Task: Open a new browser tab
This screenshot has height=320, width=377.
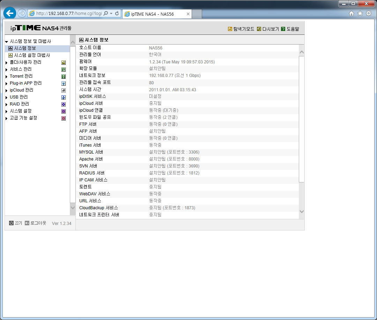Action: (x=197, y=14)
